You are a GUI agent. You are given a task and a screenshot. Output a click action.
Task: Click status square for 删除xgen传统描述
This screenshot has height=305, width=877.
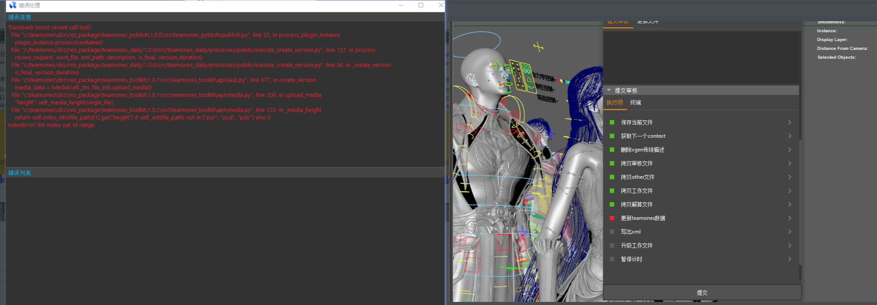click(612, 150)
